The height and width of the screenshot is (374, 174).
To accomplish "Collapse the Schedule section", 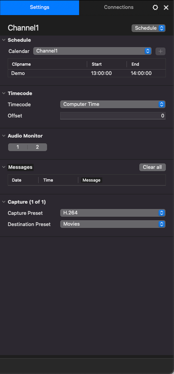I will (x=3, y=40).
